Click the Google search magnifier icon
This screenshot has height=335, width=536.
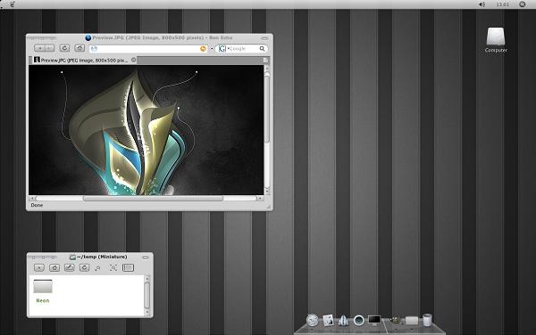pos(262,49)
